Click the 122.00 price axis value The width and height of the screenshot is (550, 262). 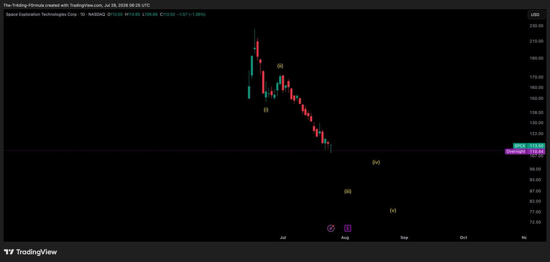coord(536,134)
